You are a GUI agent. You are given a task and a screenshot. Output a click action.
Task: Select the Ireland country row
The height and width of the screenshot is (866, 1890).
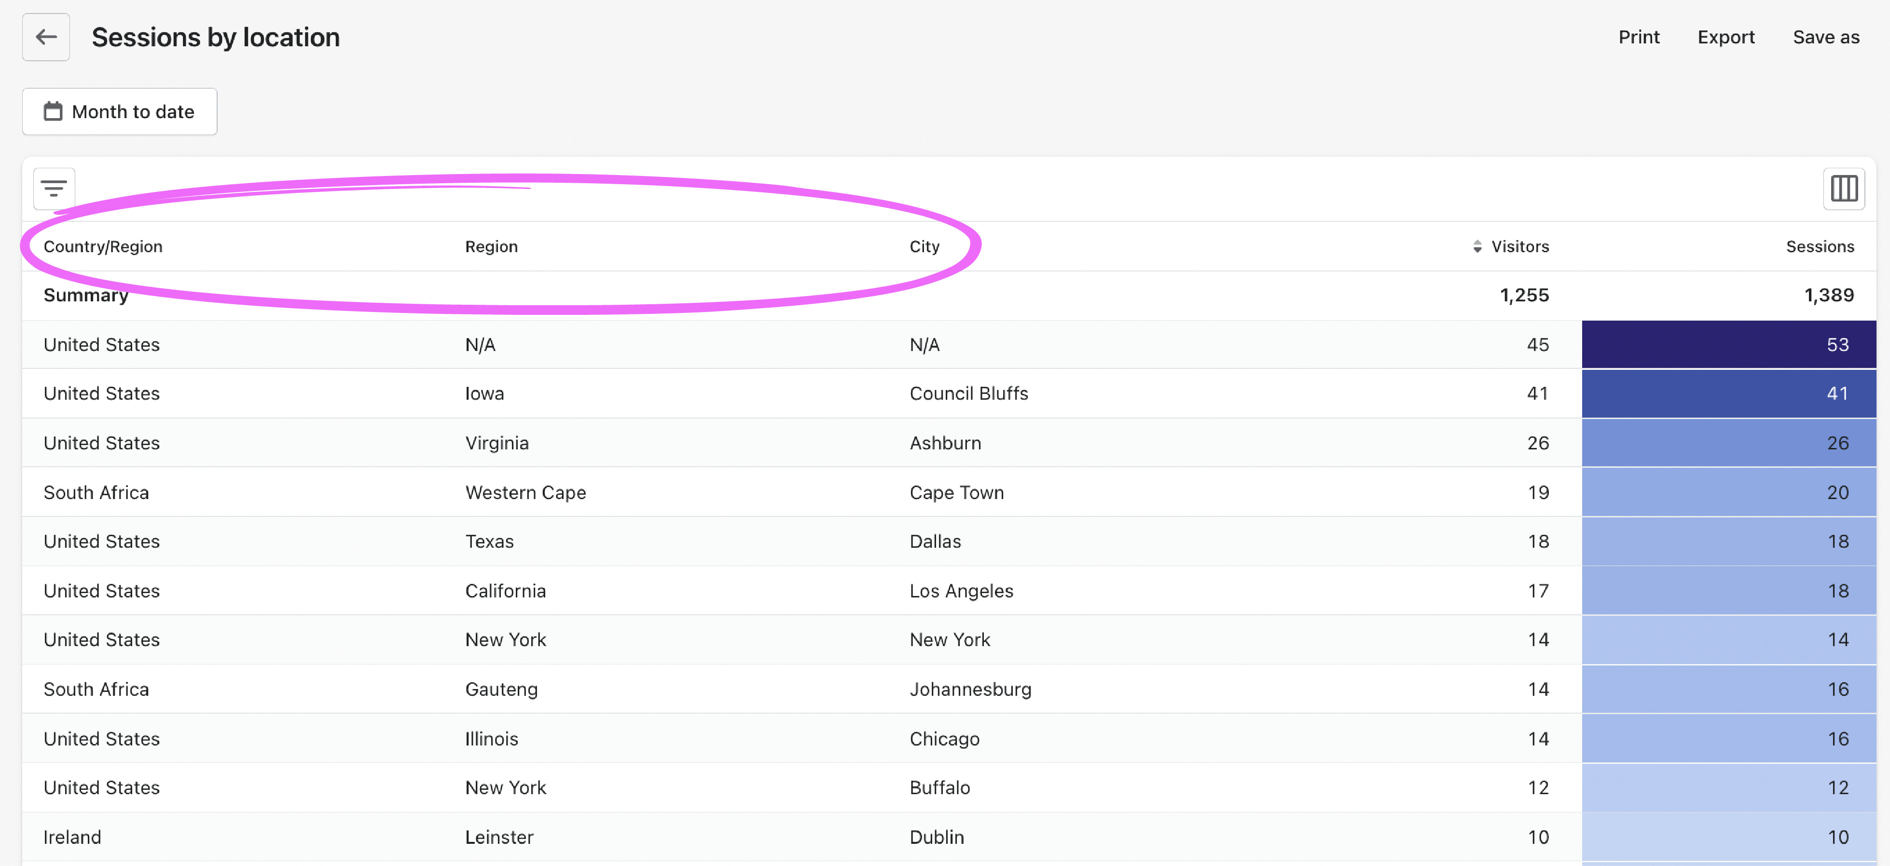72,837
